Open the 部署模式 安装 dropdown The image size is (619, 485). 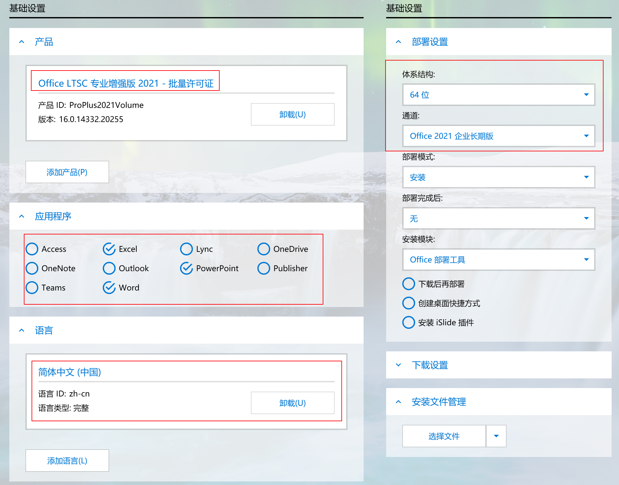tap(499, 177)
